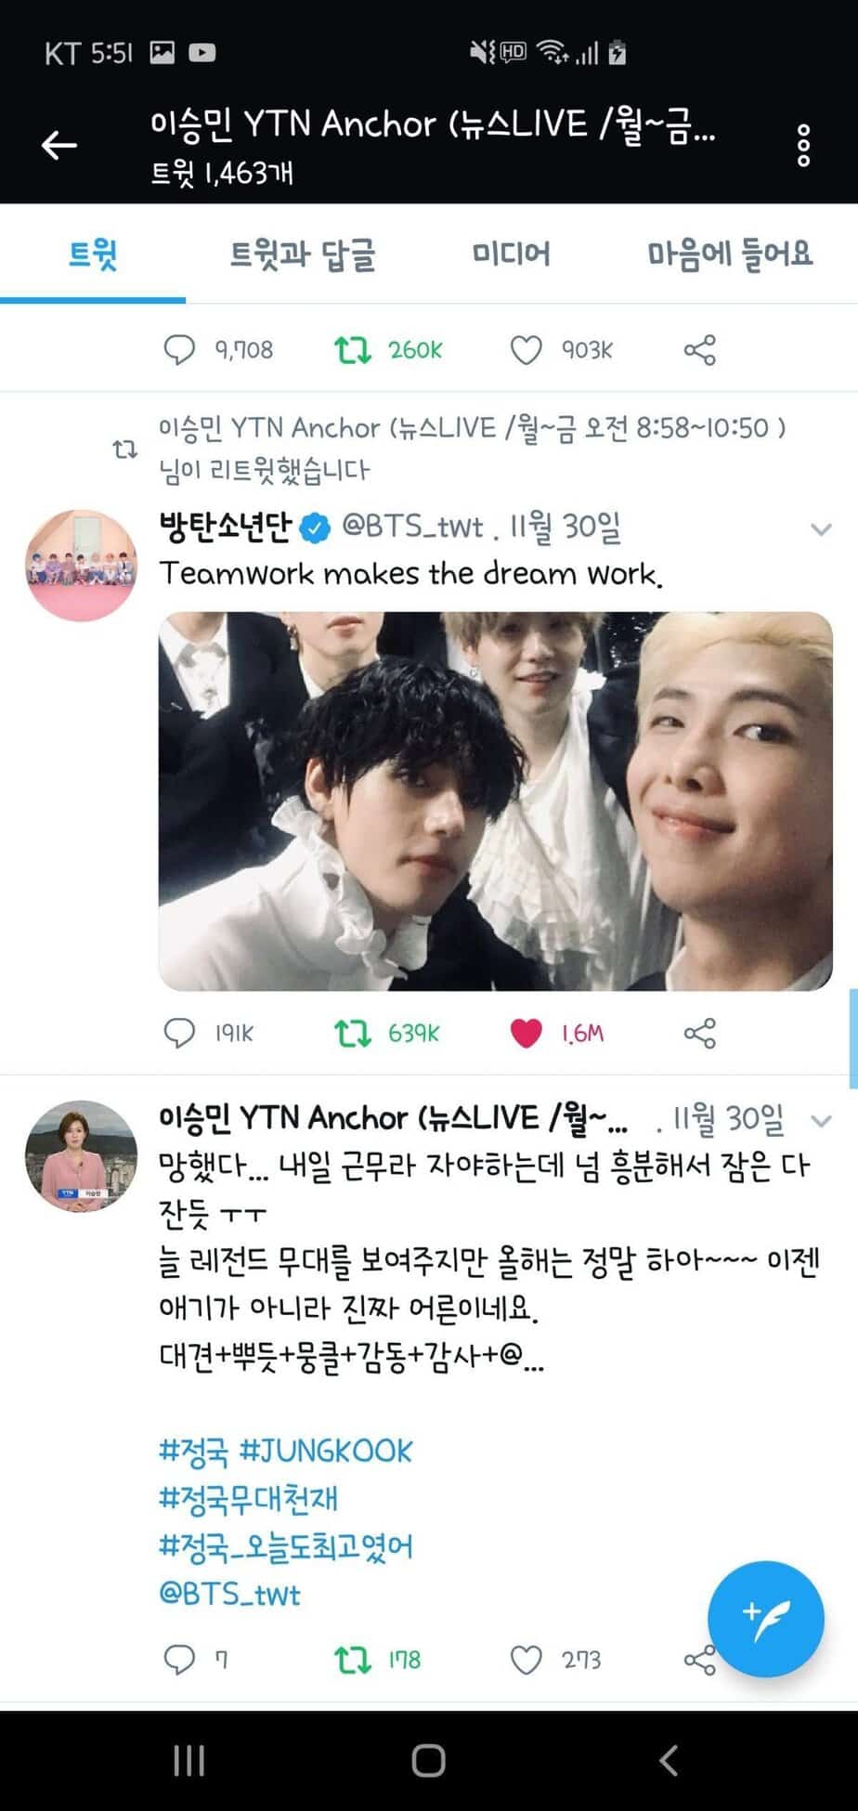Unlike the BTS tweet with 1.6M hearts
The height and width of the screenshot is (1811, 858).
(x=526, y=1033)
